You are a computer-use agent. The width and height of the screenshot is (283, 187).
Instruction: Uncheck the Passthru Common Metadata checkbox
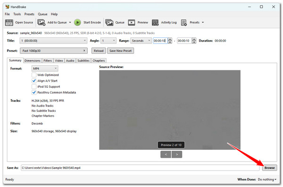click(34, 93)
